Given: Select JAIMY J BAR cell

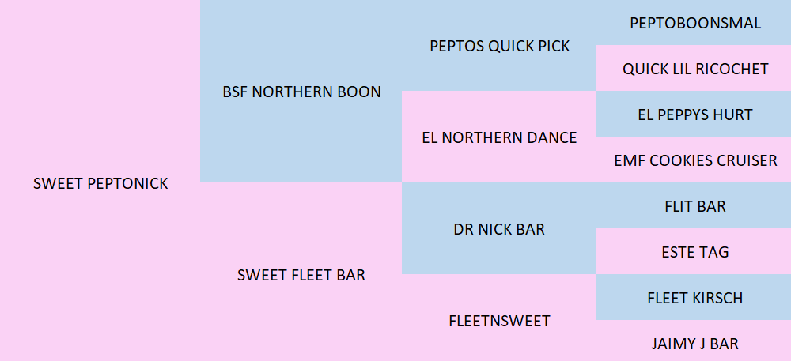Looking at the screenshot, I should coord(693,340).
